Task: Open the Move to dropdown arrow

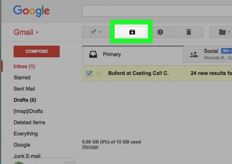Action: point(229,32)
